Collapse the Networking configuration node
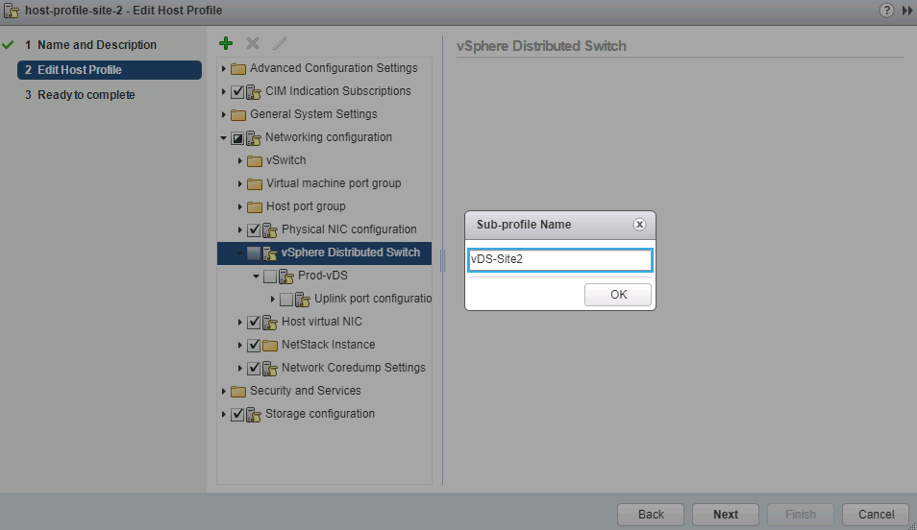The image size is (917, 530). click(224, 138)
